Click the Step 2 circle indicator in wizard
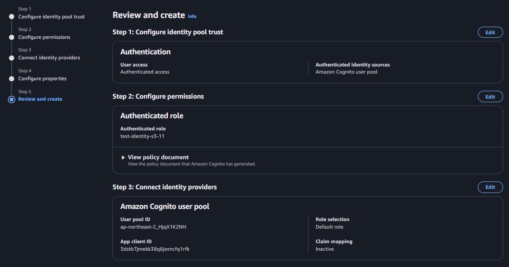Viewport: 509px width, 267px height. pos(11,37)
